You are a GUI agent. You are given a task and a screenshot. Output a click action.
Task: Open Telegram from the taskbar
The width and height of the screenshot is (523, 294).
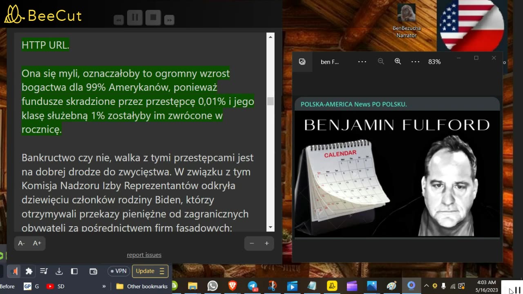tap(253, 286)
